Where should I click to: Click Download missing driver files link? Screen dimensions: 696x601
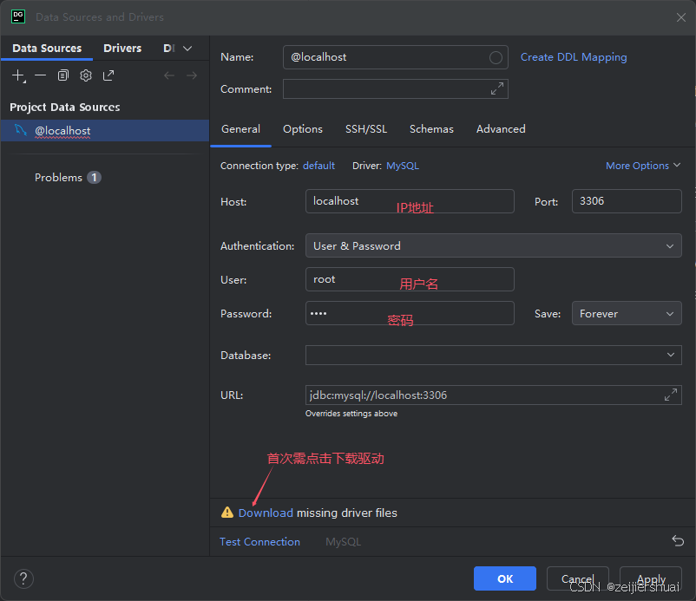coord(266,513)
